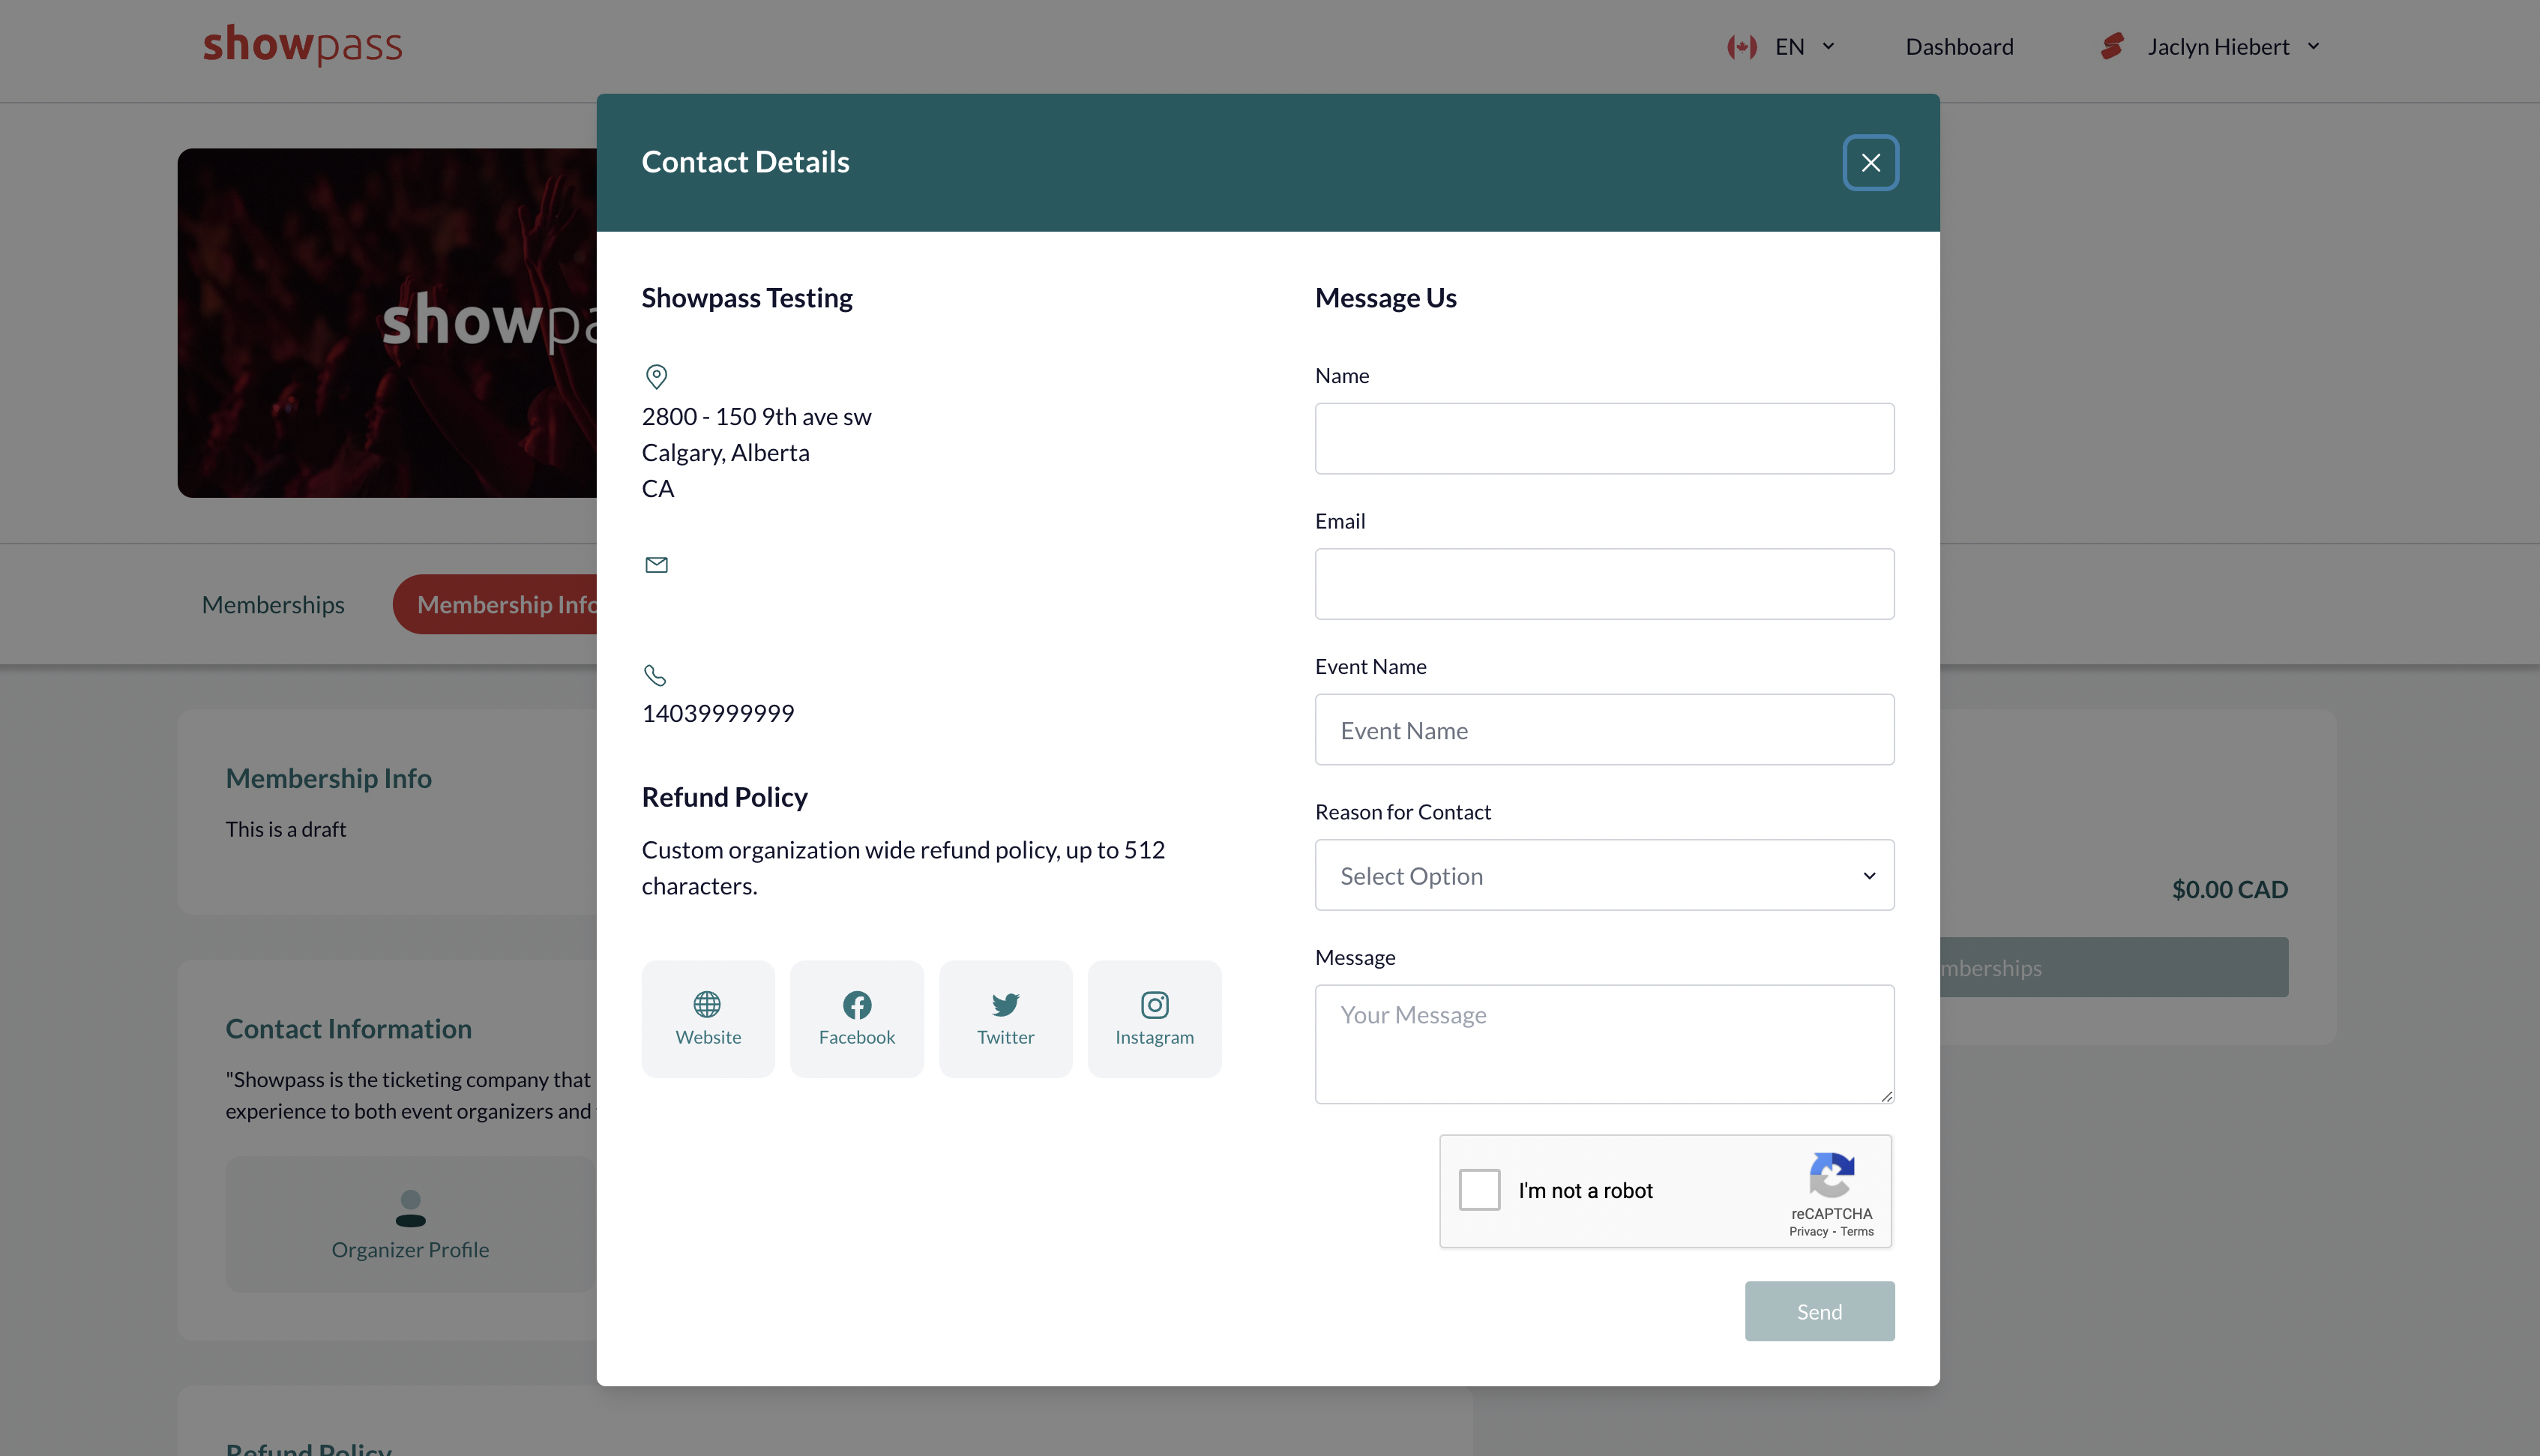
Task: Open the Website link tile
Action: coord(708,1018)
